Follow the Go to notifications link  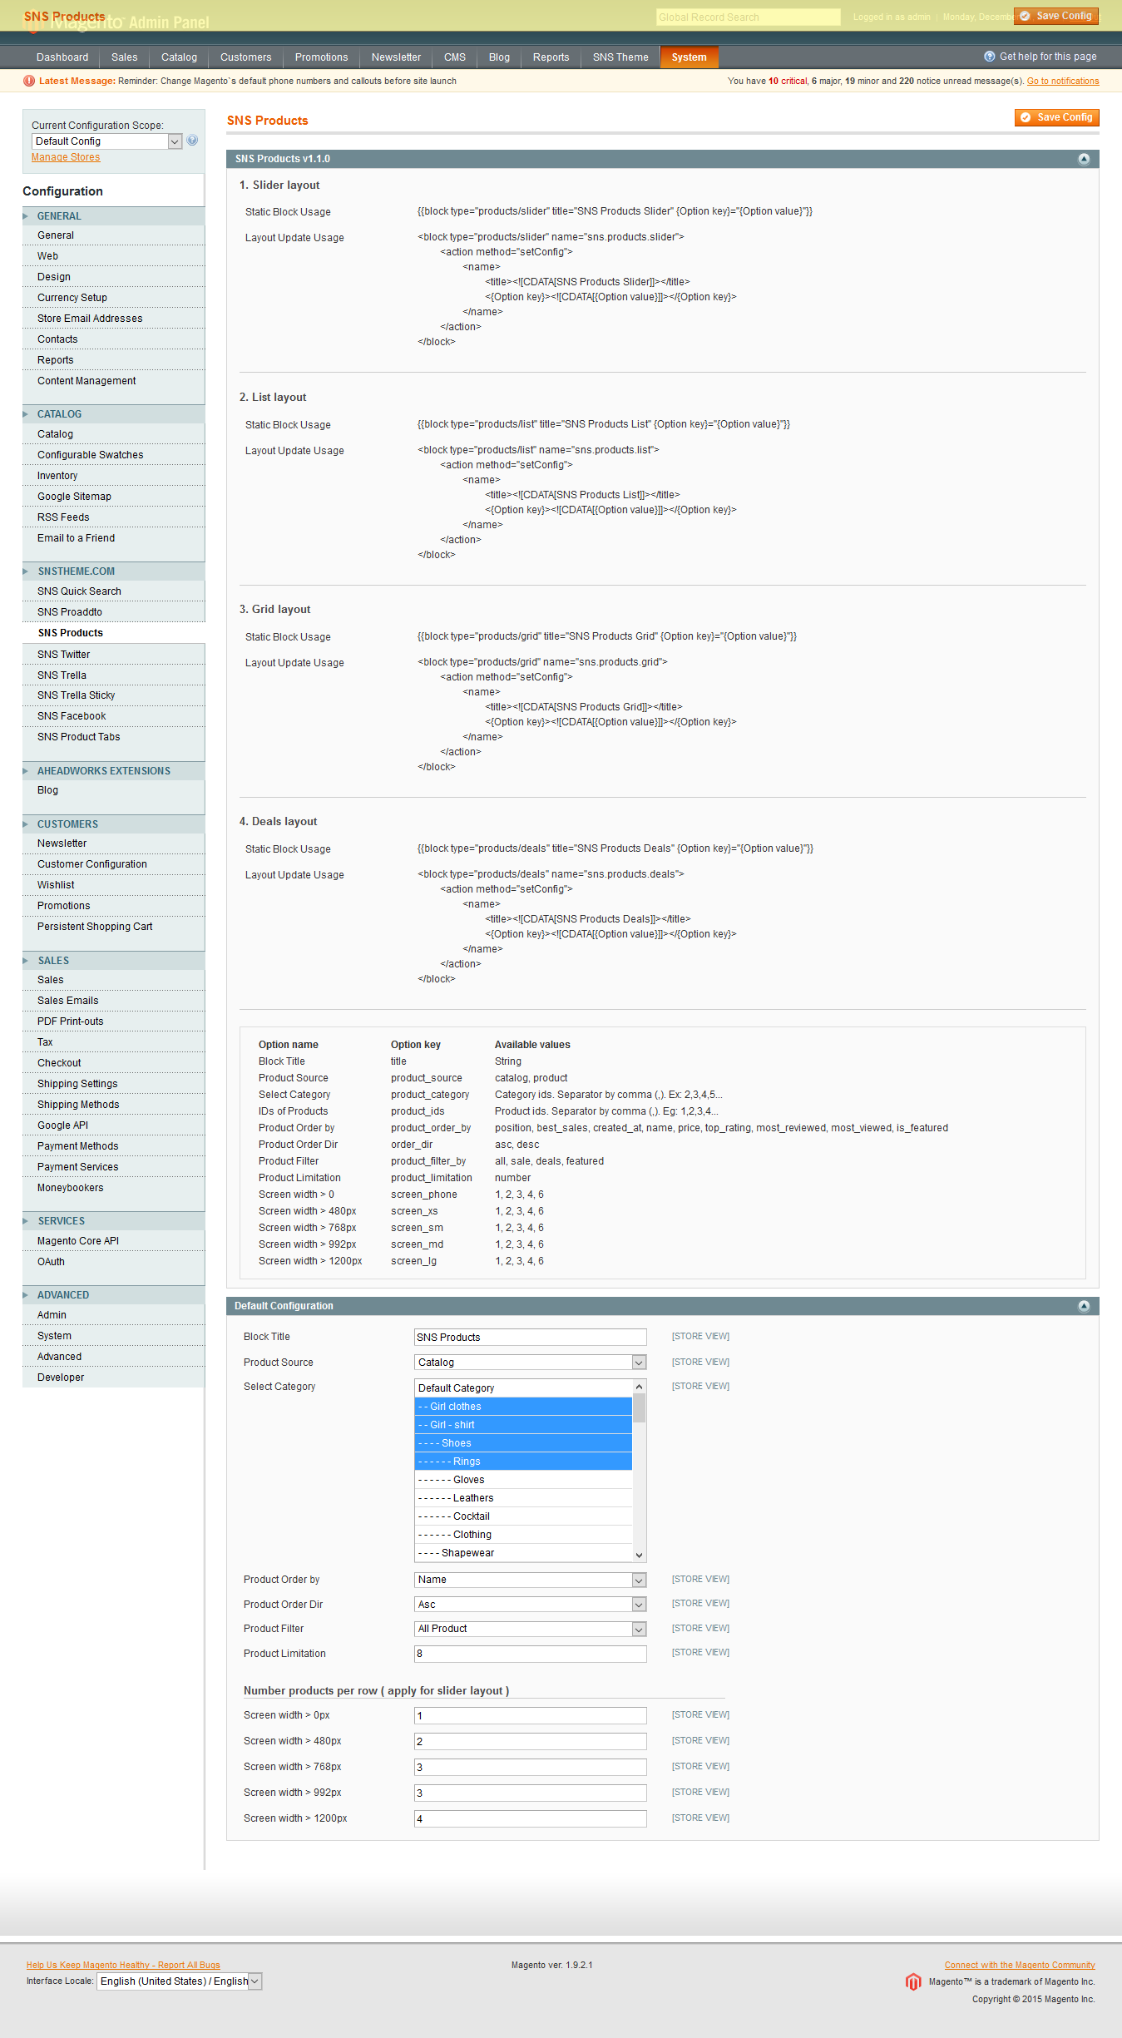(1062, 82)
